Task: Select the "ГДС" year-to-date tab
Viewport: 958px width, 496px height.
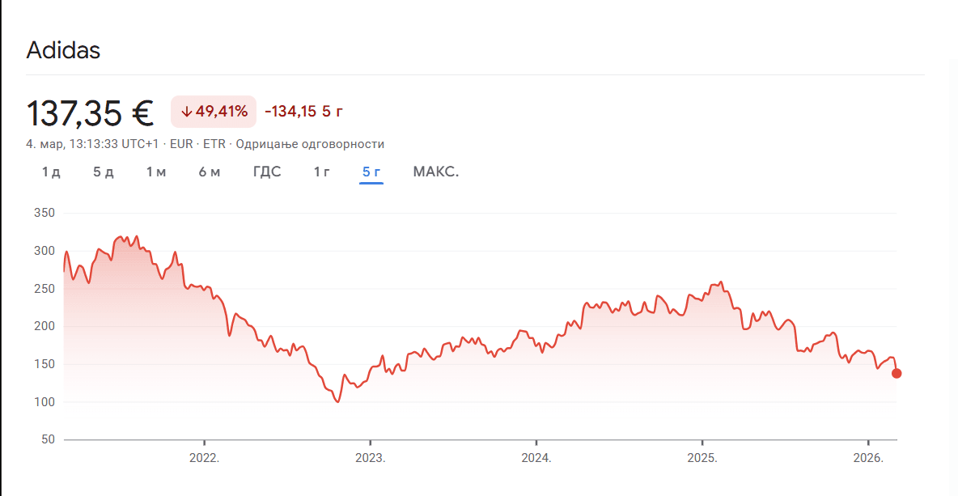Action: tap(267, 172)
